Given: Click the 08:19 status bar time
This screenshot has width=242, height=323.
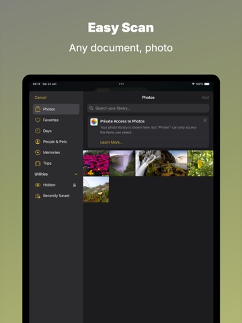Looking at the screenshot, I should (x=36, y=84).
